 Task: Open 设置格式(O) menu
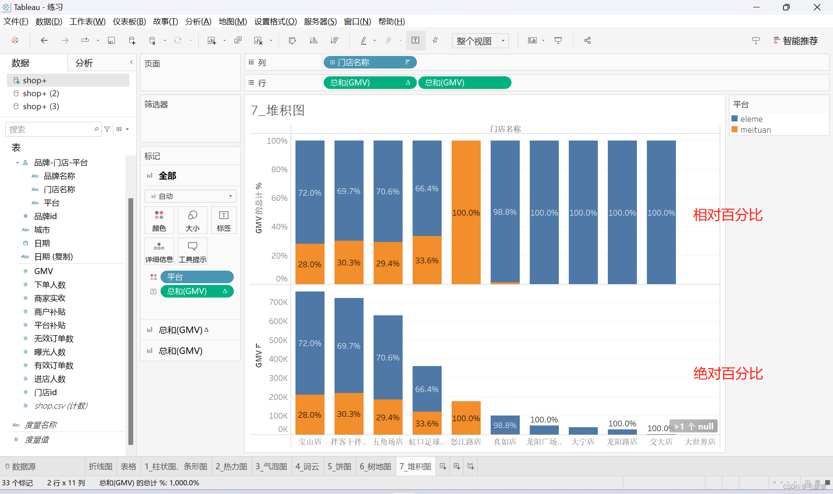tap(275, 22)
